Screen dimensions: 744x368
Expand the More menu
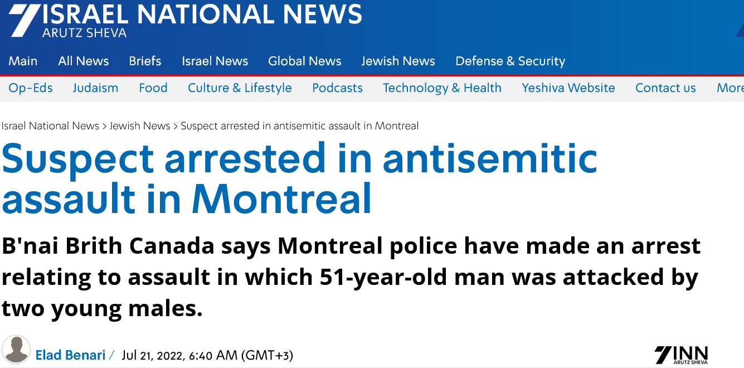tap(730, 88)
